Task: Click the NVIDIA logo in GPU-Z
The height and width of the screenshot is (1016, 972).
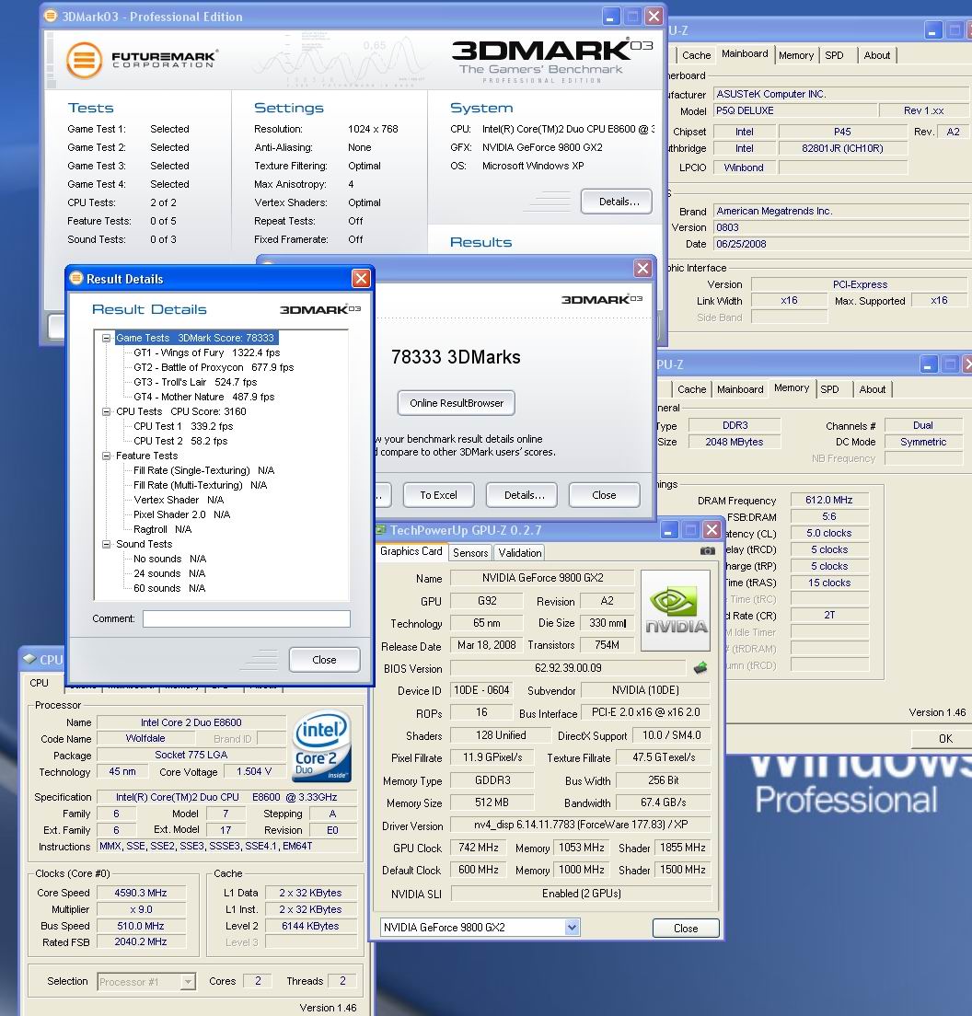Action: click(676, 610)
